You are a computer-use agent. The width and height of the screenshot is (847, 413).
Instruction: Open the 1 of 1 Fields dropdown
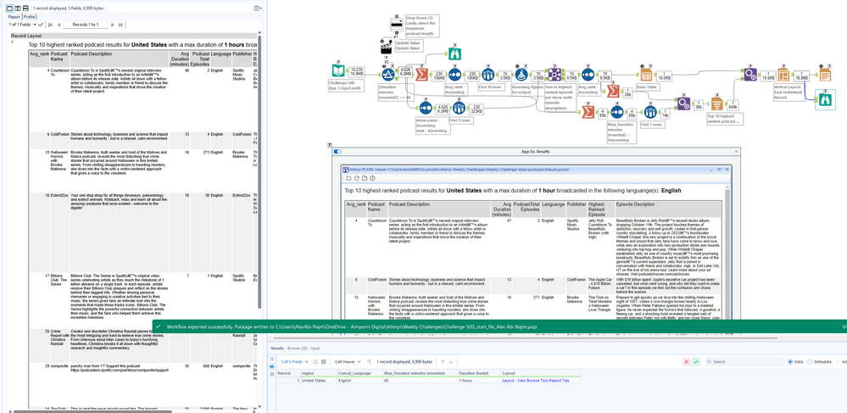click(x=22, y=25)
